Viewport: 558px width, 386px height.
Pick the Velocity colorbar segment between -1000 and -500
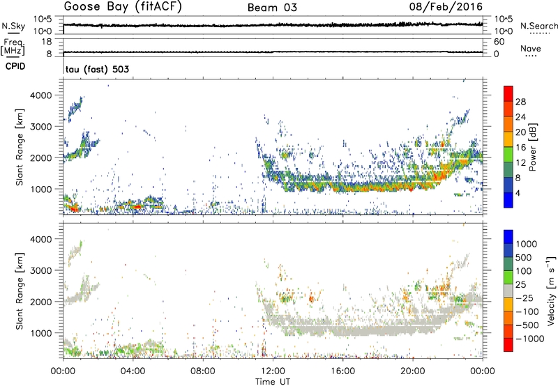508,331
